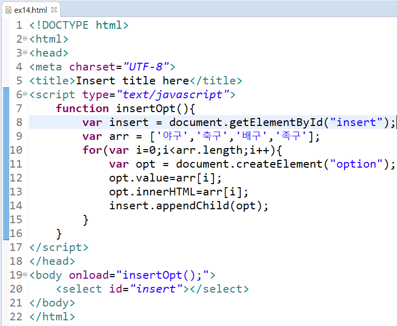Click appendChild on line 14

click(192, 206)
